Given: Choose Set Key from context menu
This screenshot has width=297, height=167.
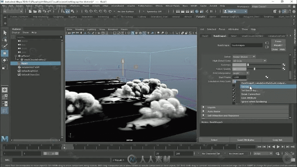Looking at the screenshot, I should pyautogui.click(x=245, y=86).
